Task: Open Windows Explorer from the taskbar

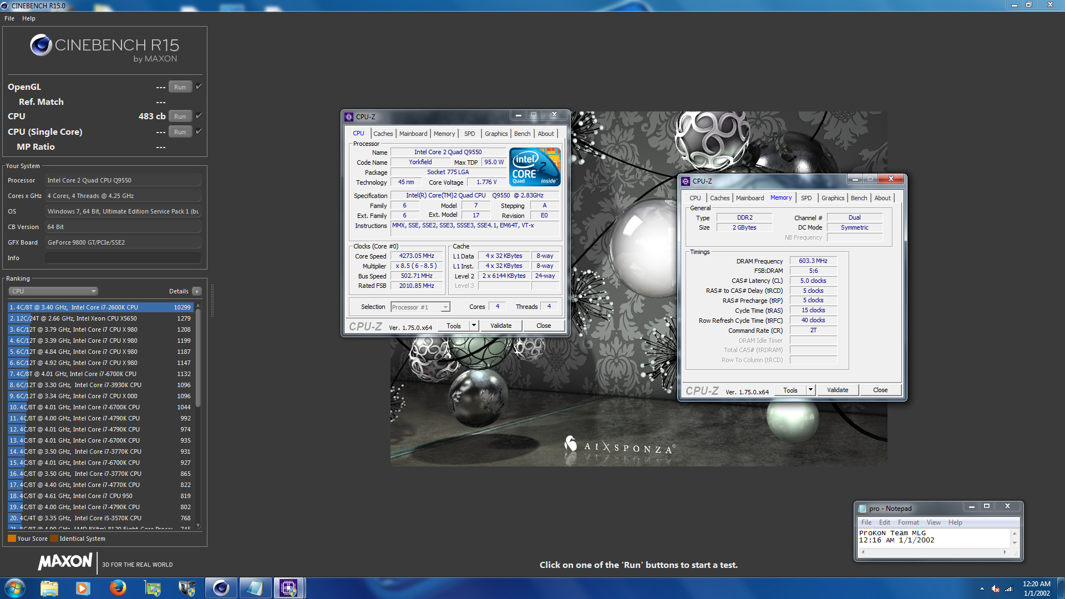Action: [x=49, y=588]
